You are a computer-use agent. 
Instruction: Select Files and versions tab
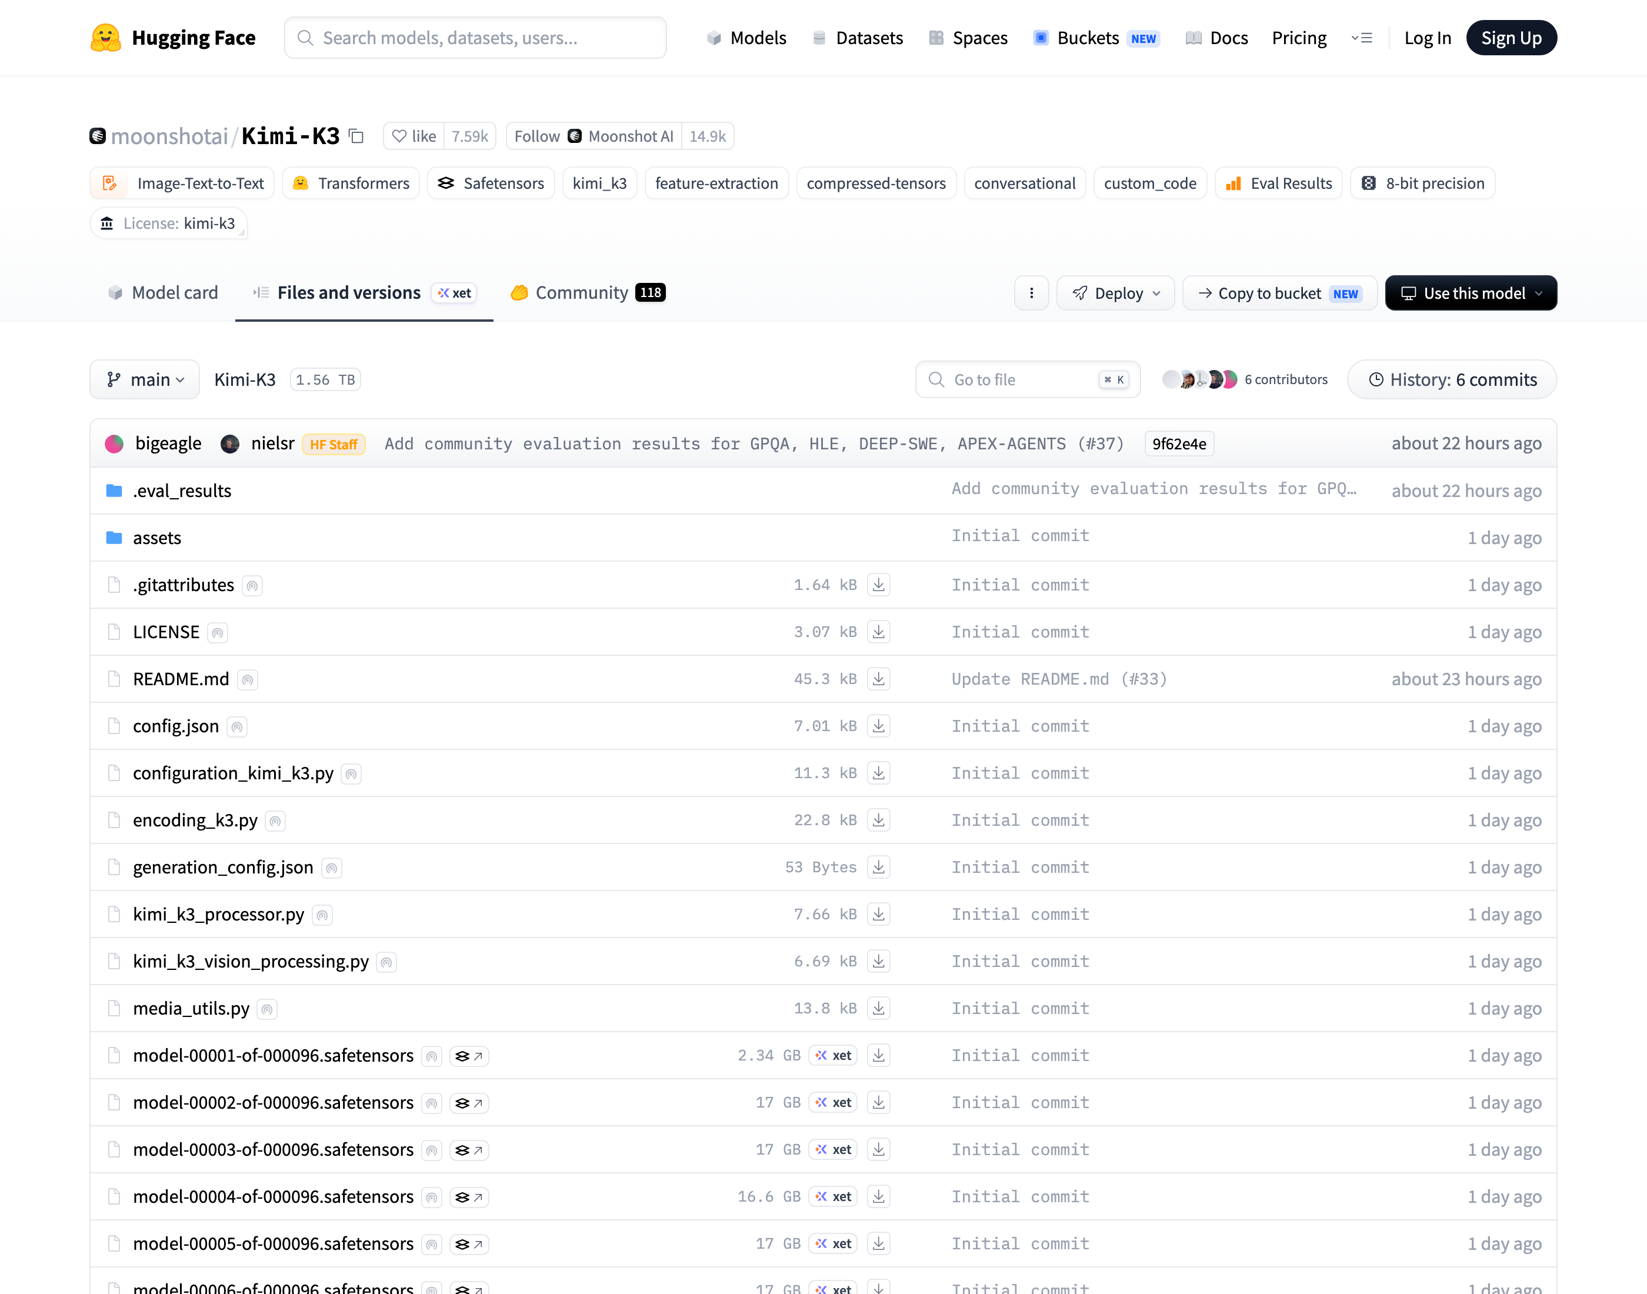(x=365, y=293)
